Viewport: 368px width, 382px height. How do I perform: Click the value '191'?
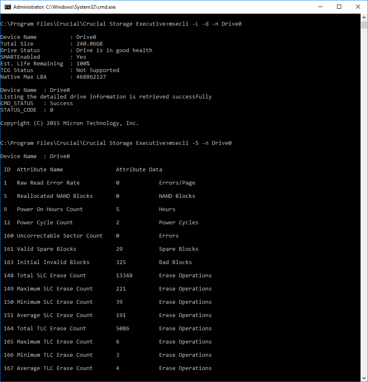tap(121, 315)
